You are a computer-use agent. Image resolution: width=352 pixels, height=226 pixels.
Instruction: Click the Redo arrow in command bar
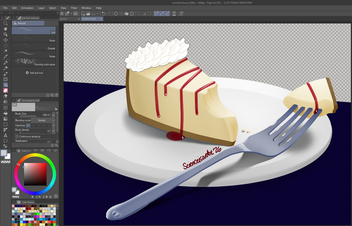tap(109, 13)
